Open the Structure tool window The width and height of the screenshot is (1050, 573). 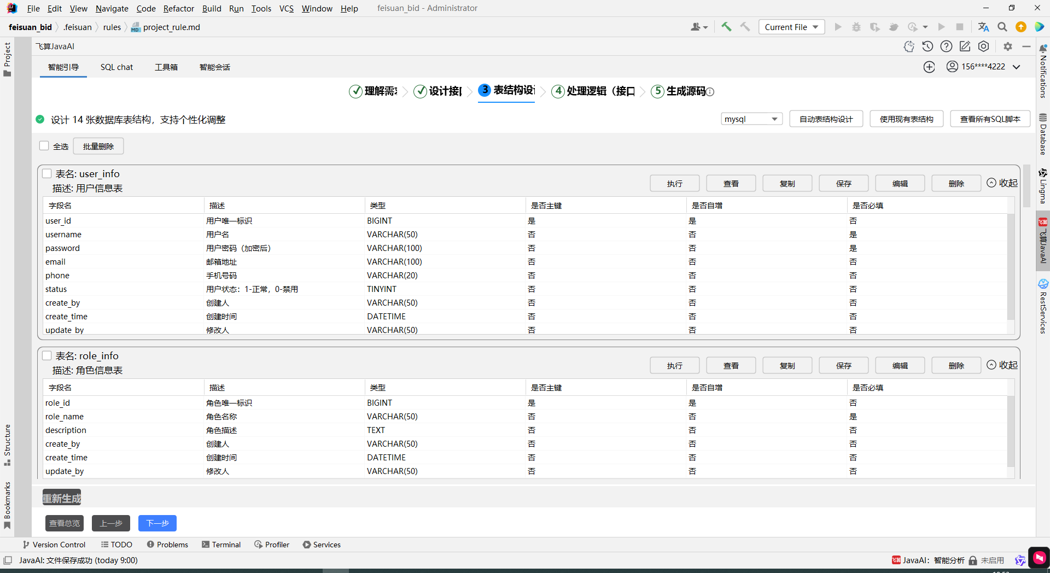click(x=7, y=445)
